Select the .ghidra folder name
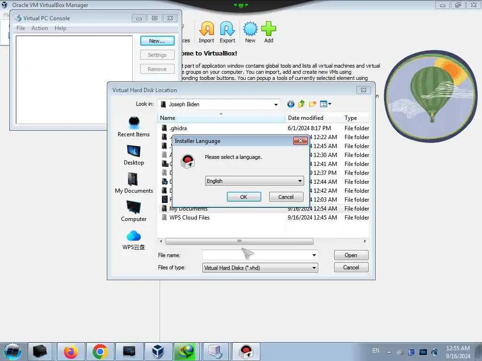 [178, 128]
